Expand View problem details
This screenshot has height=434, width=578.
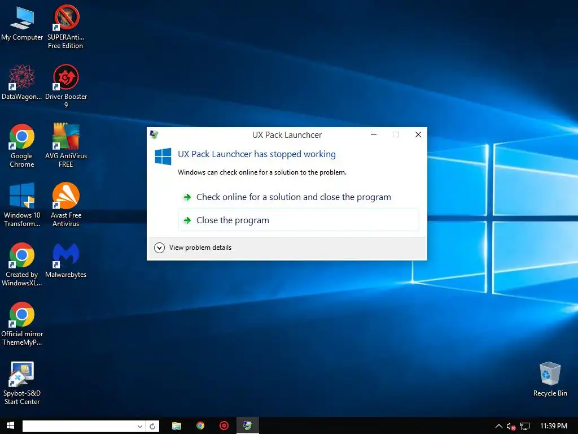[x=193, y=248]
